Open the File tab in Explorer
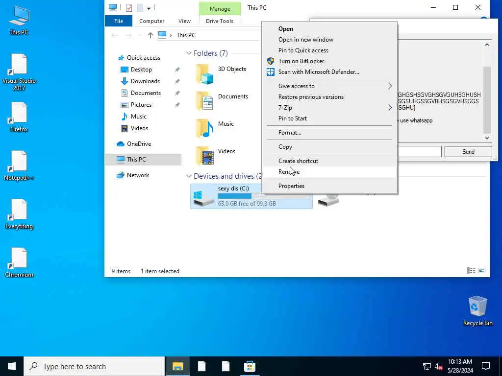The width and height of the screenshot is (502, 376). coord(119,21)
